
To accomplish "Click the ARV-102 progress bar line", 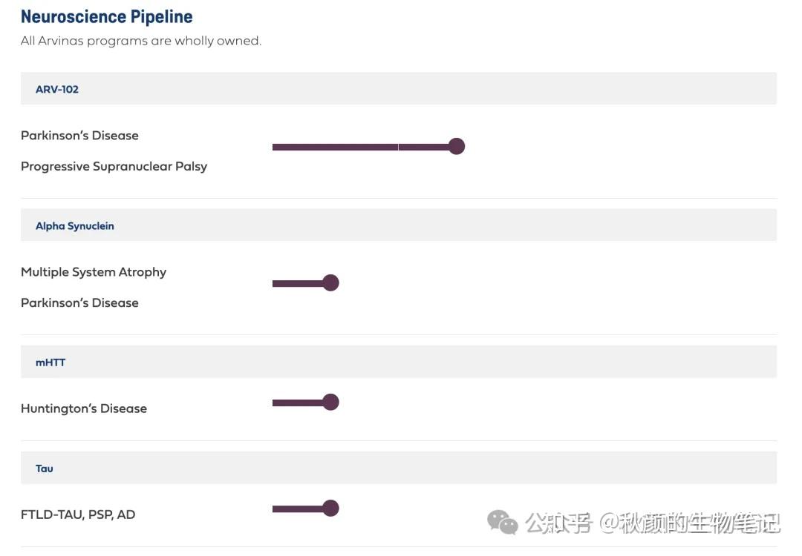I will [x=356, y=147].
